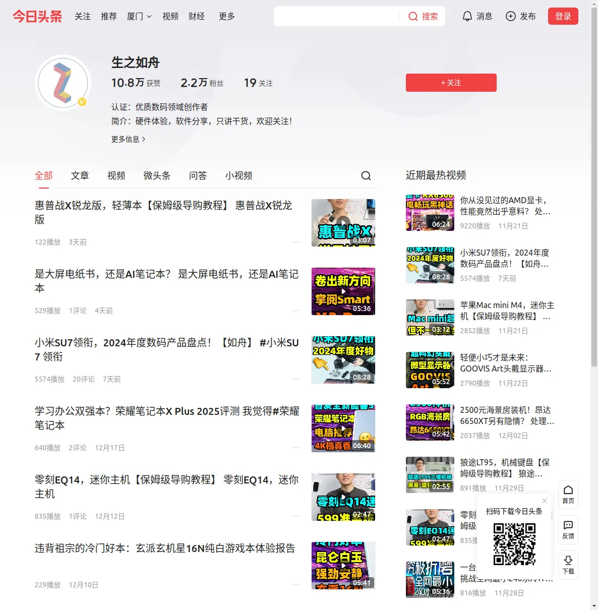Open 推荐 in top navigation

109,17
